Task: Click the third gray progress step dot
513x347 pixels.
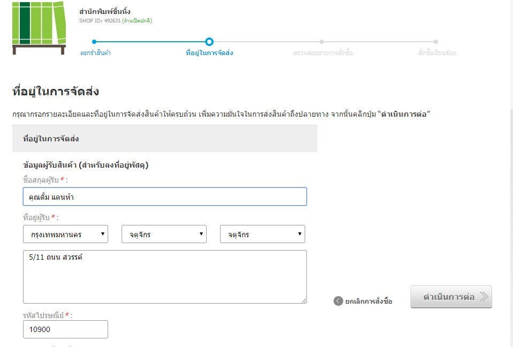Action: (322, 41)
